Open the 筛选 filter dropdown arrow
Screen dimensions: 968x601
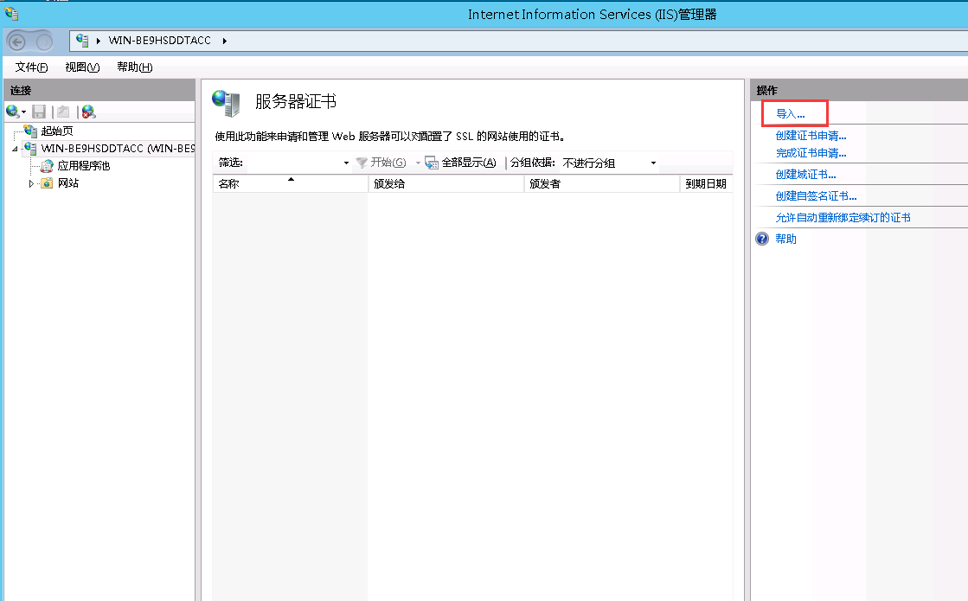click(346, 163)
